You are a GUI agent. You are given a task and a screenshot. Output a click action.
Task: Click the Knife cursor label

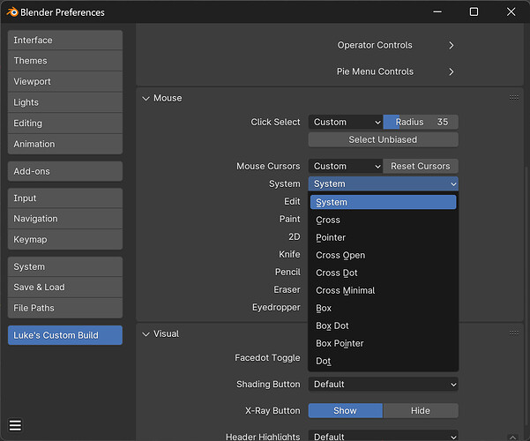click(289, 254)
